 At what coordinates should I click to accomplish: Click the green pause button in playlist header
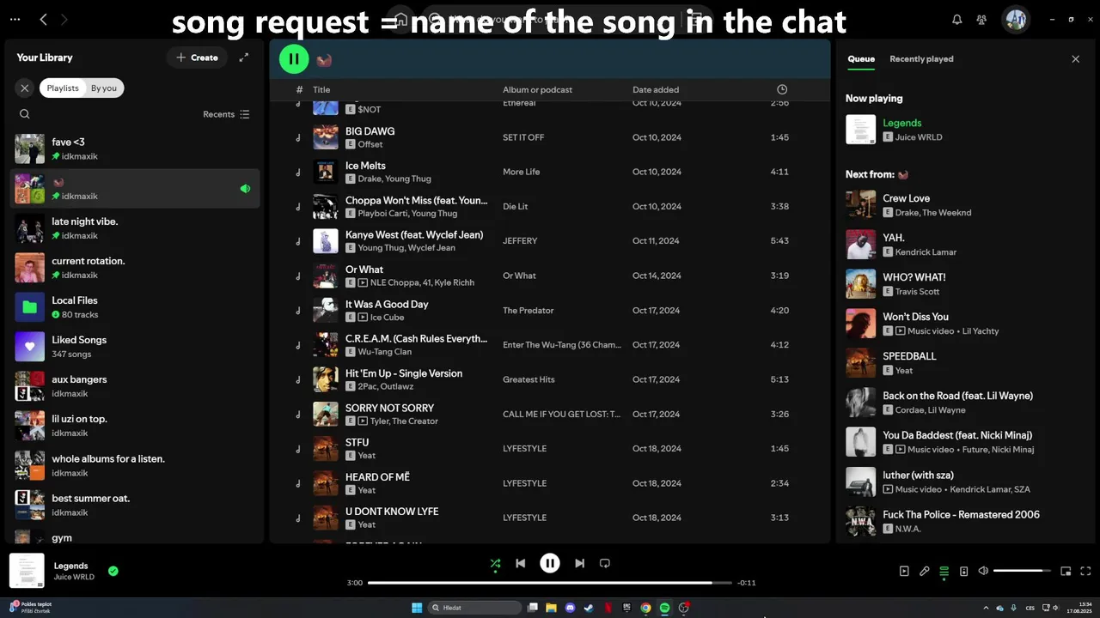click(294, 58)
